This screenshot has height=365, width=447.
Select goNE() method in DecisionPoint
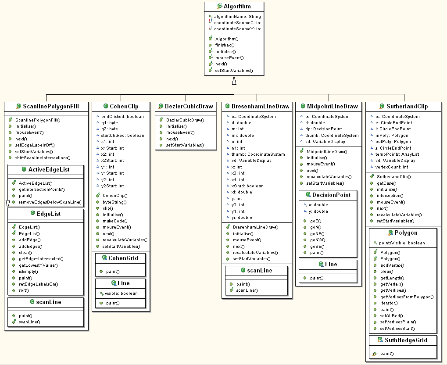(x=317, y=234)
